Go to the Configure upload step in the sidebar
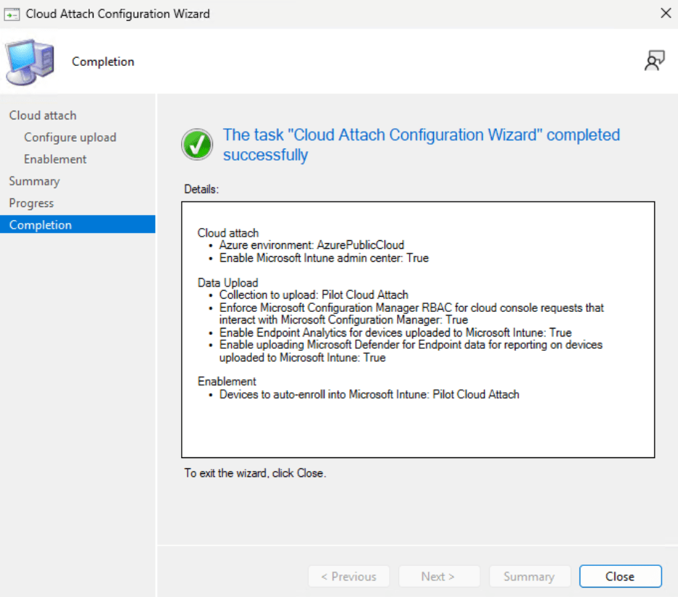The image size is (678, 597). tap(70, 137)
